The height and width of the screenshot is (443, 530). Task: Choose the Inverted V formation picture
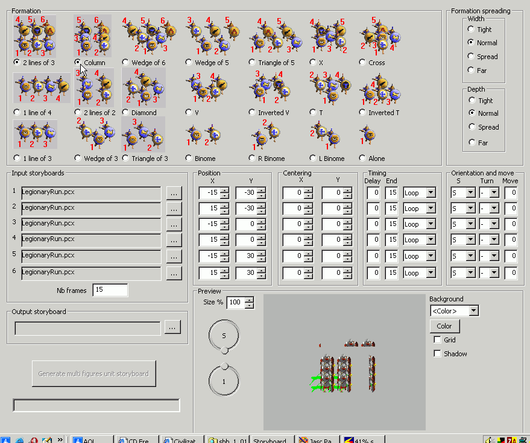pyautogui.click(x=270, y=87)
